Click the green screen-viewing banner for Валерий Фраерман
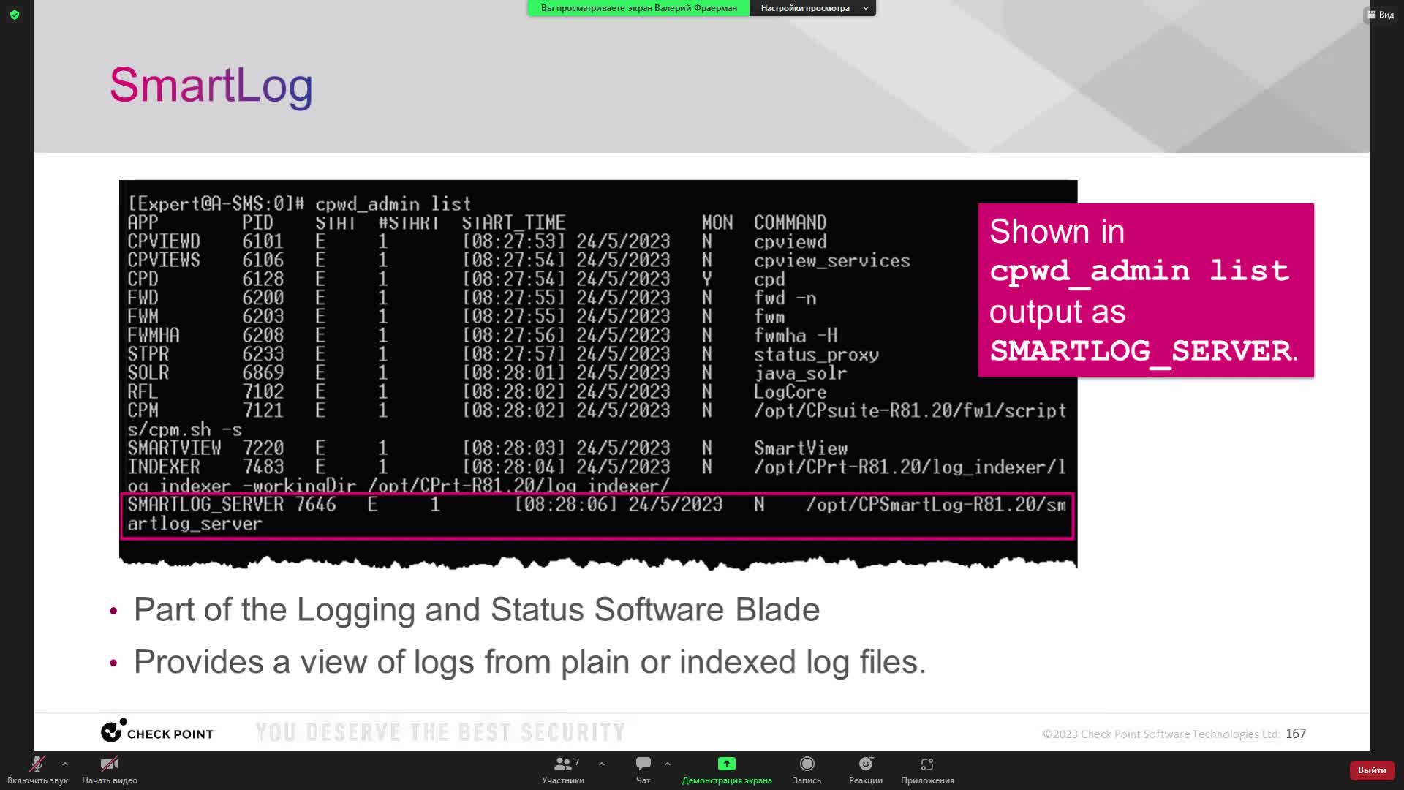The image size is (1404, 790). (638, 8)
